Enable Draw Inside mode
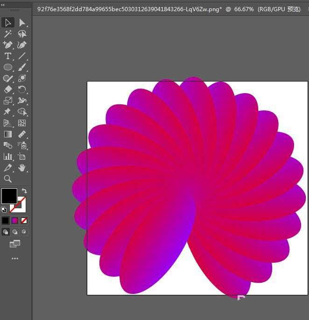Image resolution: width=309 pixels, height=320 pixels. coord(24,231)
